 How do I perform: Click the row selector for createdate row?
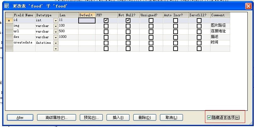click(x=9, y=43)
